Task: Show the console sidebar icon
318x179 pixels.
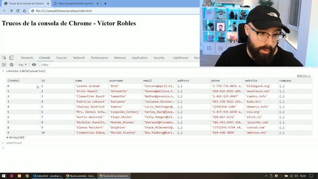Action: click(x=4, y=65)
